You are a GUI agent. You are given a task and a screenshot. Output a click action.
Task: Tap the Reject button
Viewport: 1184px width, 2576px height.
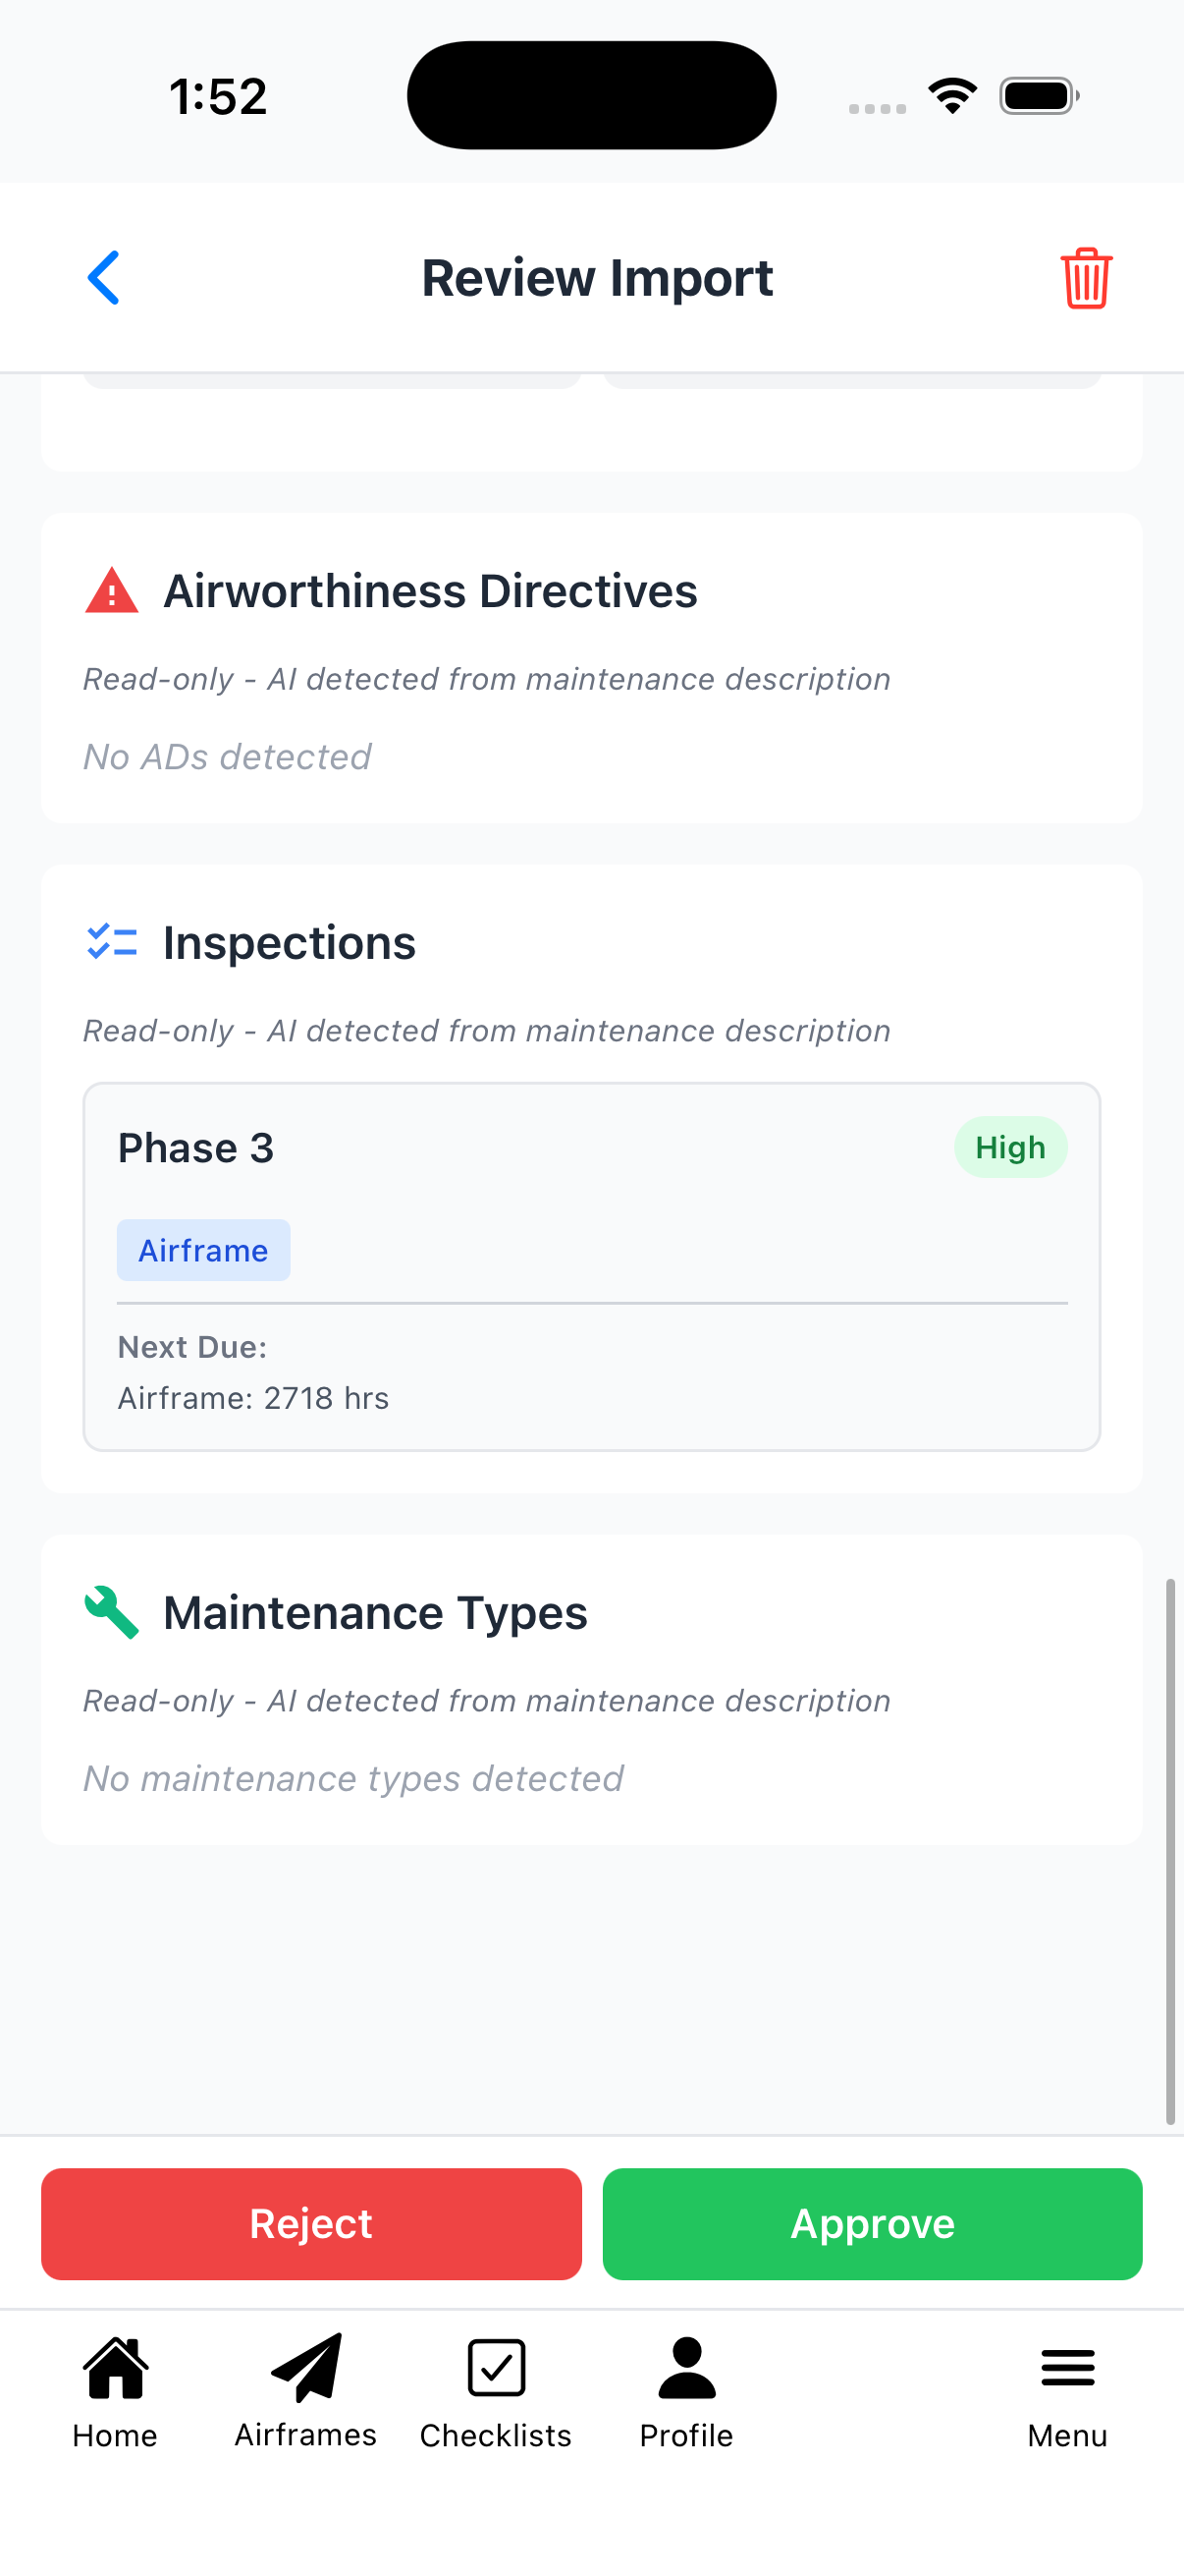(x=311, y=2225)
